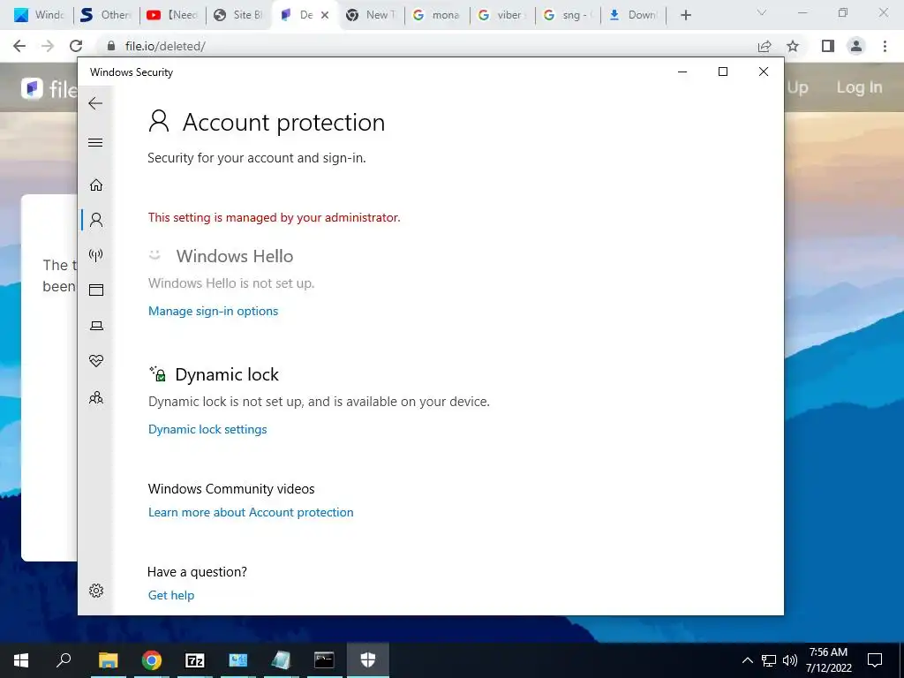Switch to the Downloads tab
This screenshot has height=678, width=904.
point(632,15)
